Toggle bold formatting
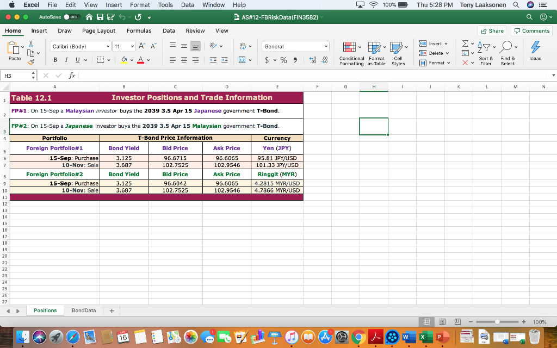 pyautogui.click(x=56, y=60)
